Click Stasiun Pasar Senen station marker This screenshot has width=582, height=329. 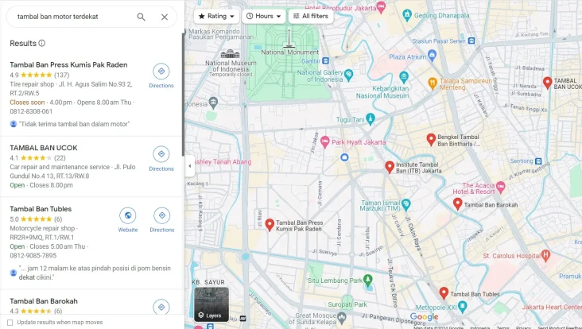(471, 41)
